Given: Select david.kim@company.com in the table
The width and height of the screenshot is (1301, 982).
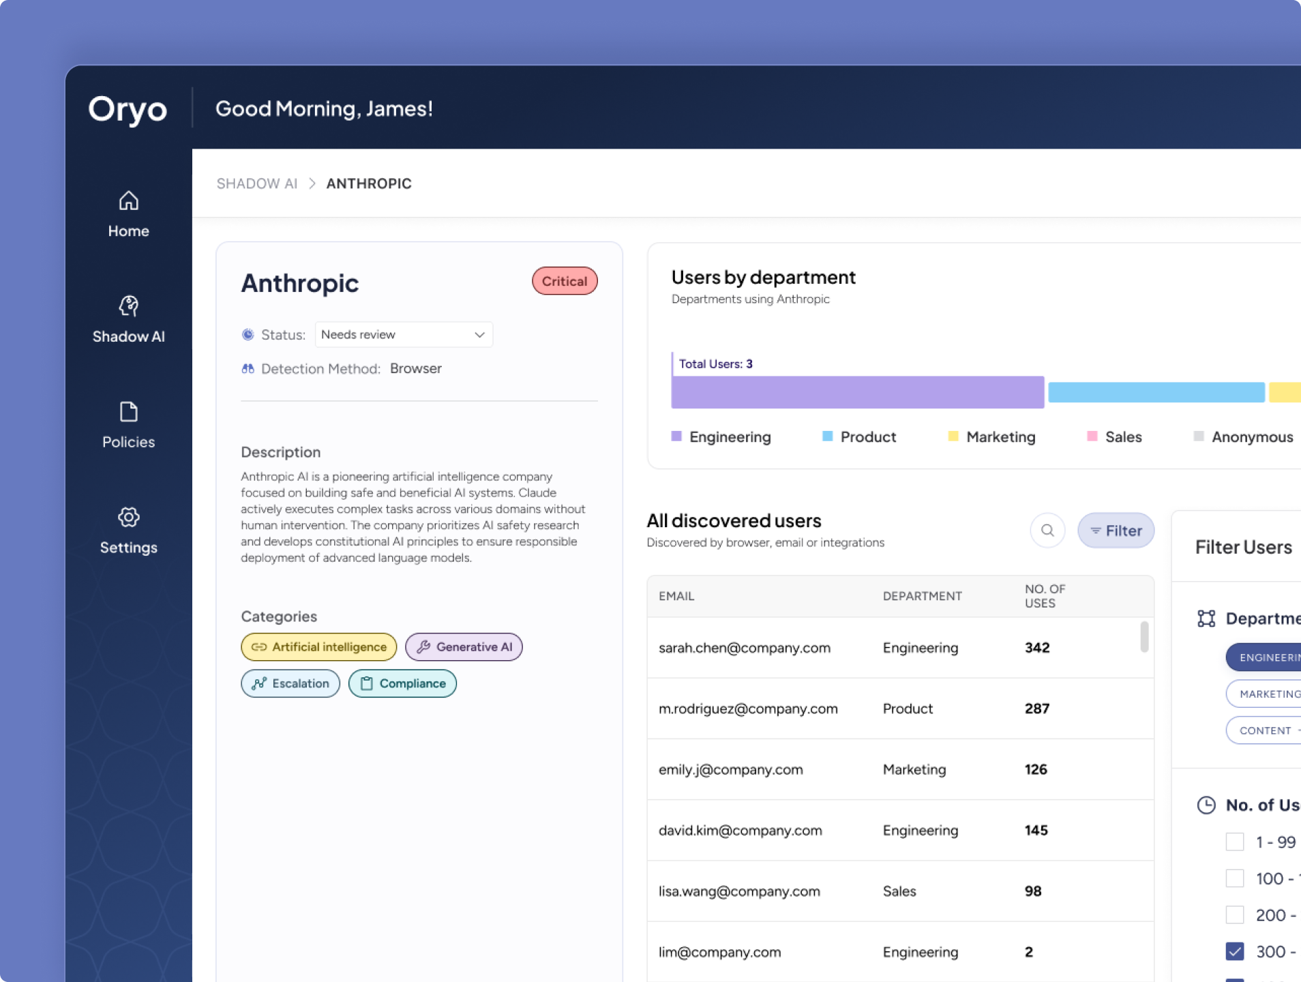Looking at the screenshot, I should point(741,831).
